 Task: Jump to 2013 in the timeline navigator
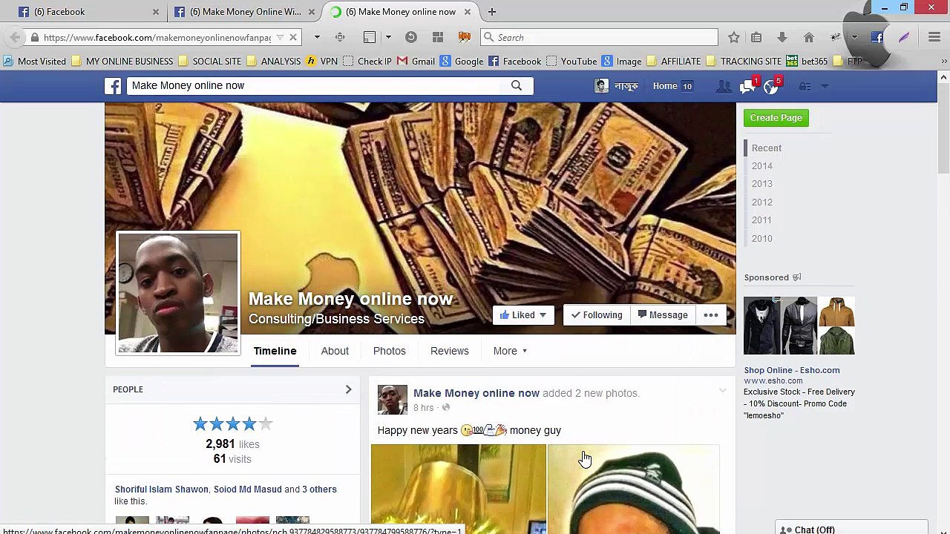762,184
